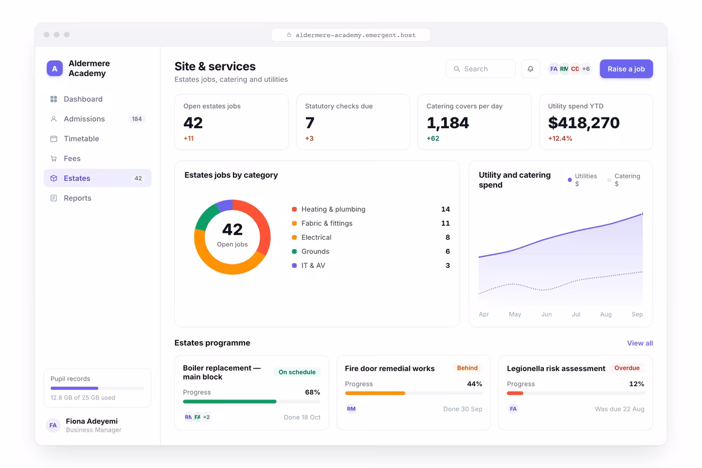
Task: Click the Search input field
Action: click(x=481, y=69)
